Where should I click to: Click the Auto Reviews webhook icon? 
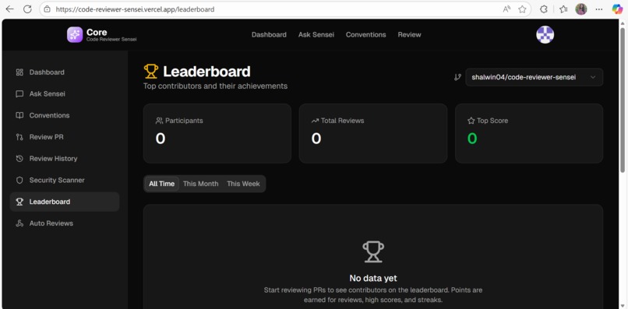(19, 223)
